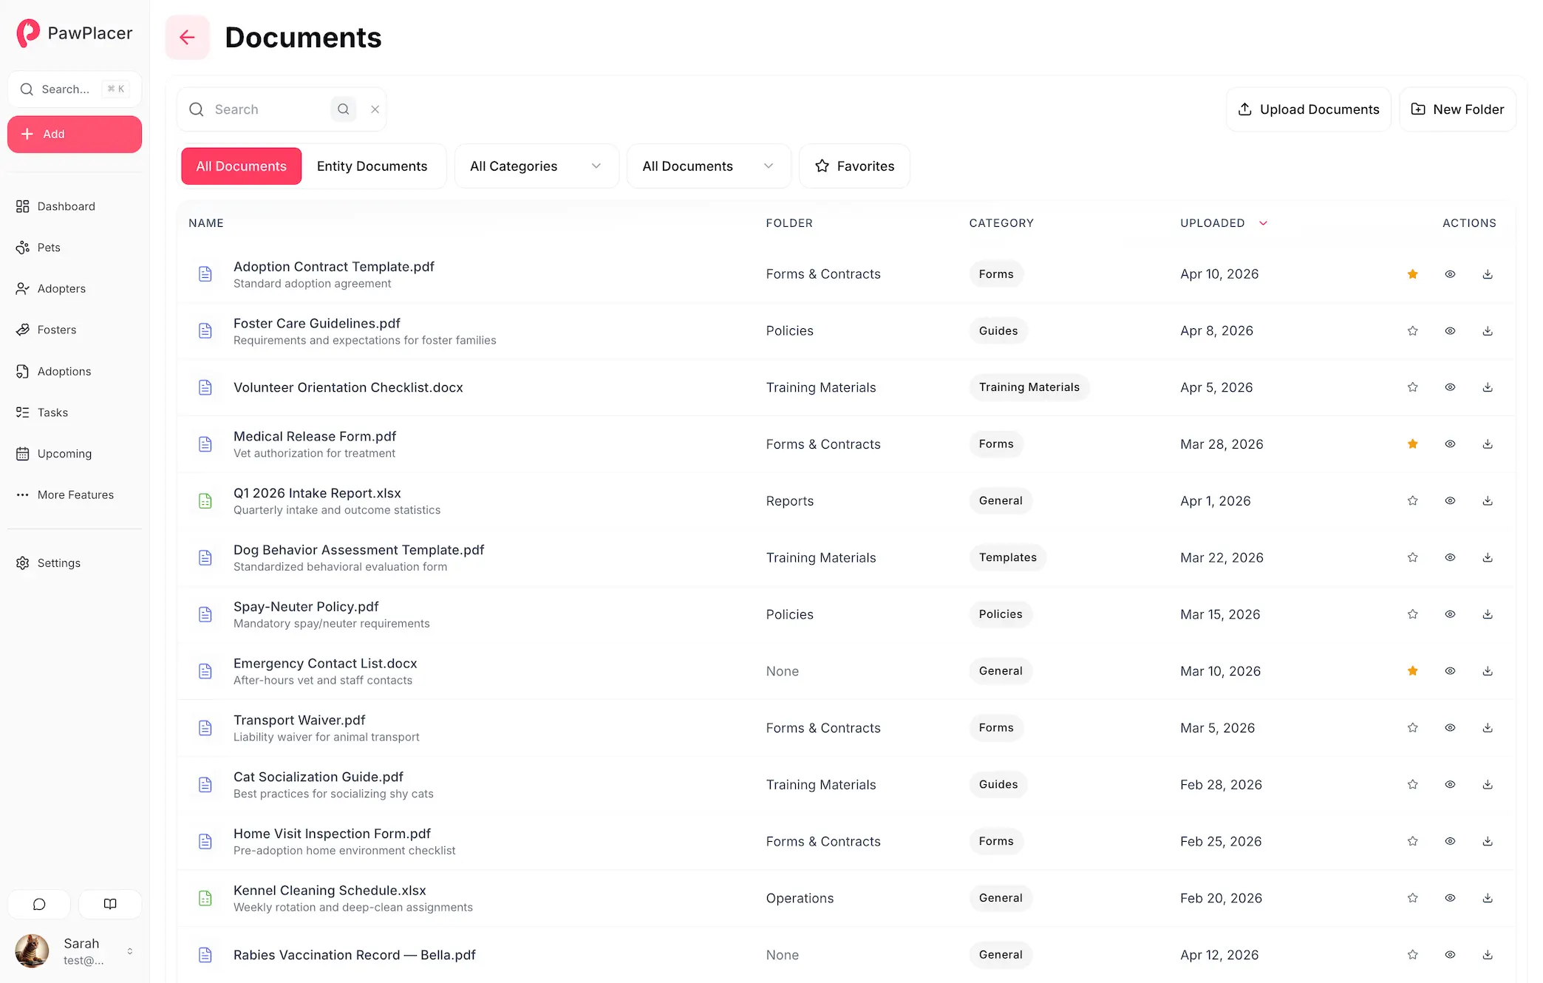Screen dimensions: 1543x983
Task: Favorite the Foster Care Guidelines document
Action: click(x=1412, y=330)
